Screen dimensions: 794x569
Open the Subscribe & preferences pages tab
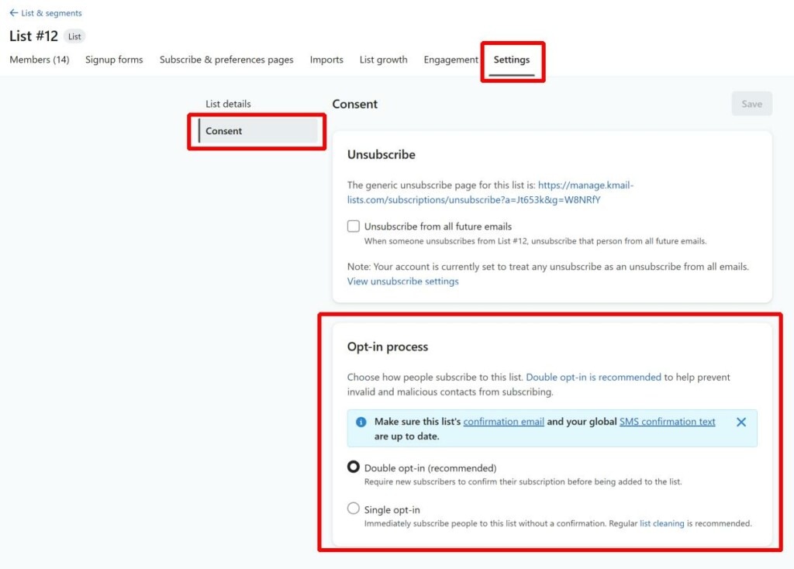226,59
